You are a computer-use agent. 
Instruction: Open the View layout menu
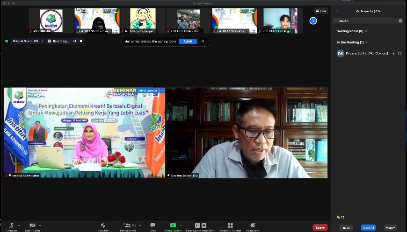click(321, 11)
